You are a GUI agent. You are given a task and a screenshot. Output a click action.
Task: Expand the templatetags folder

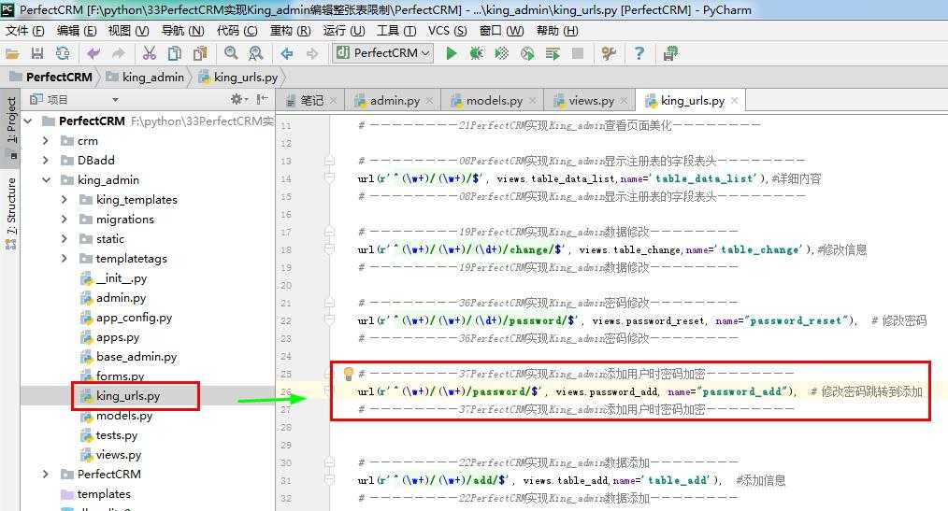tap(65, 259)
